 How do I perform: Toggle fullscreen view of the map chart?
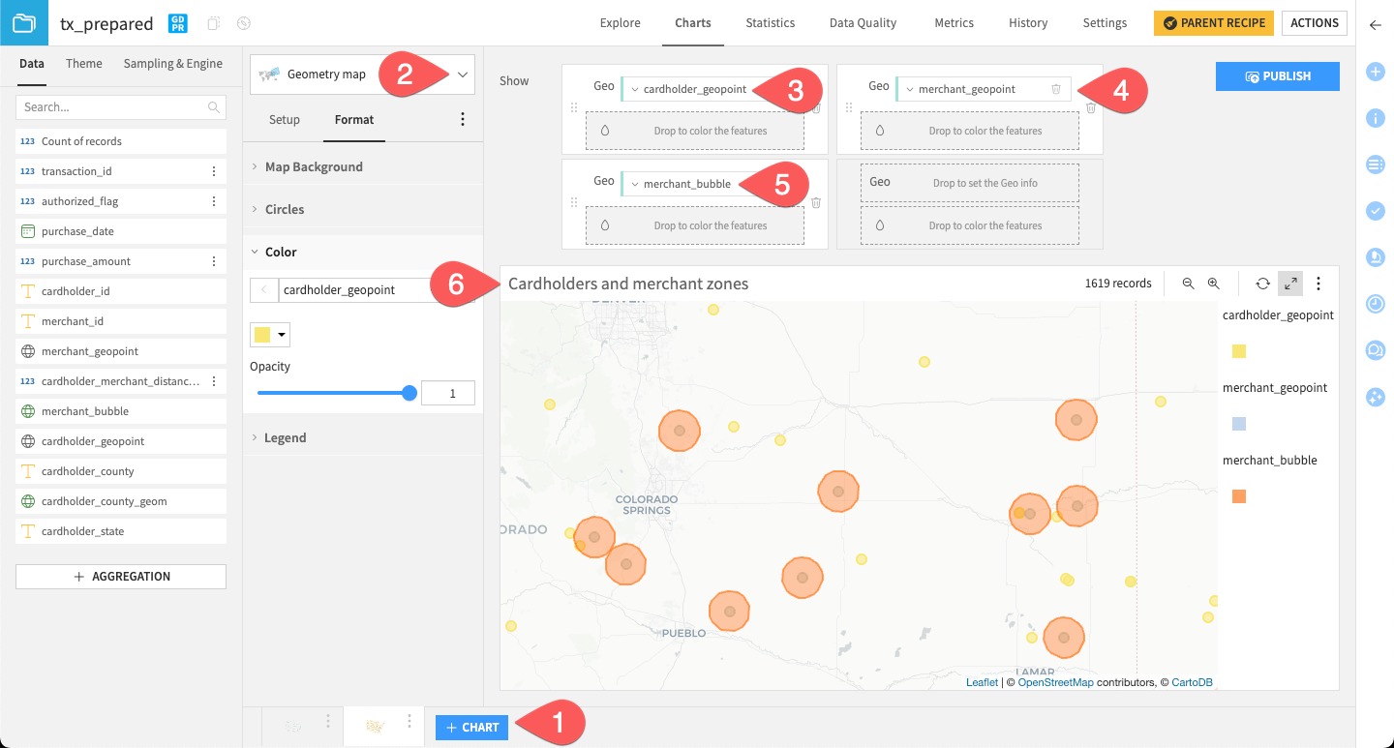click(1291, 284)
